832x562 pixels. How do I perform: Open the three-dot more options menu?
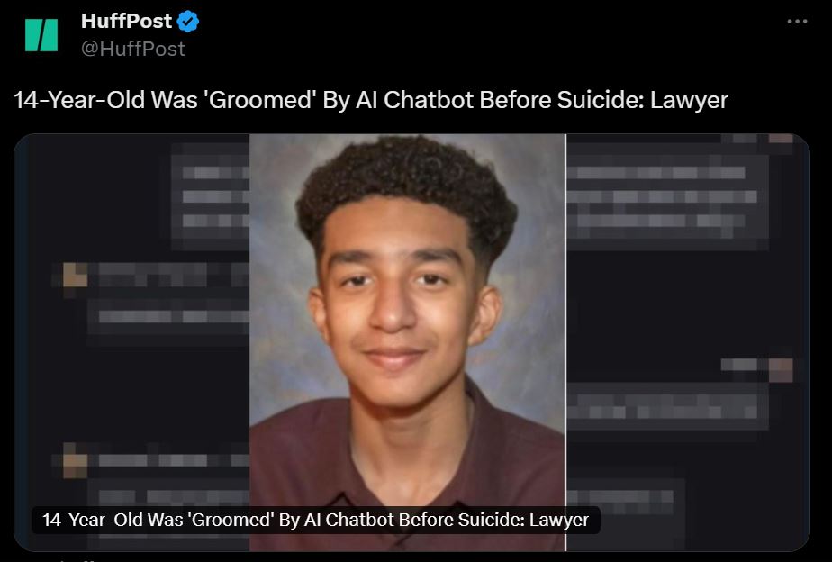(797, 22)
